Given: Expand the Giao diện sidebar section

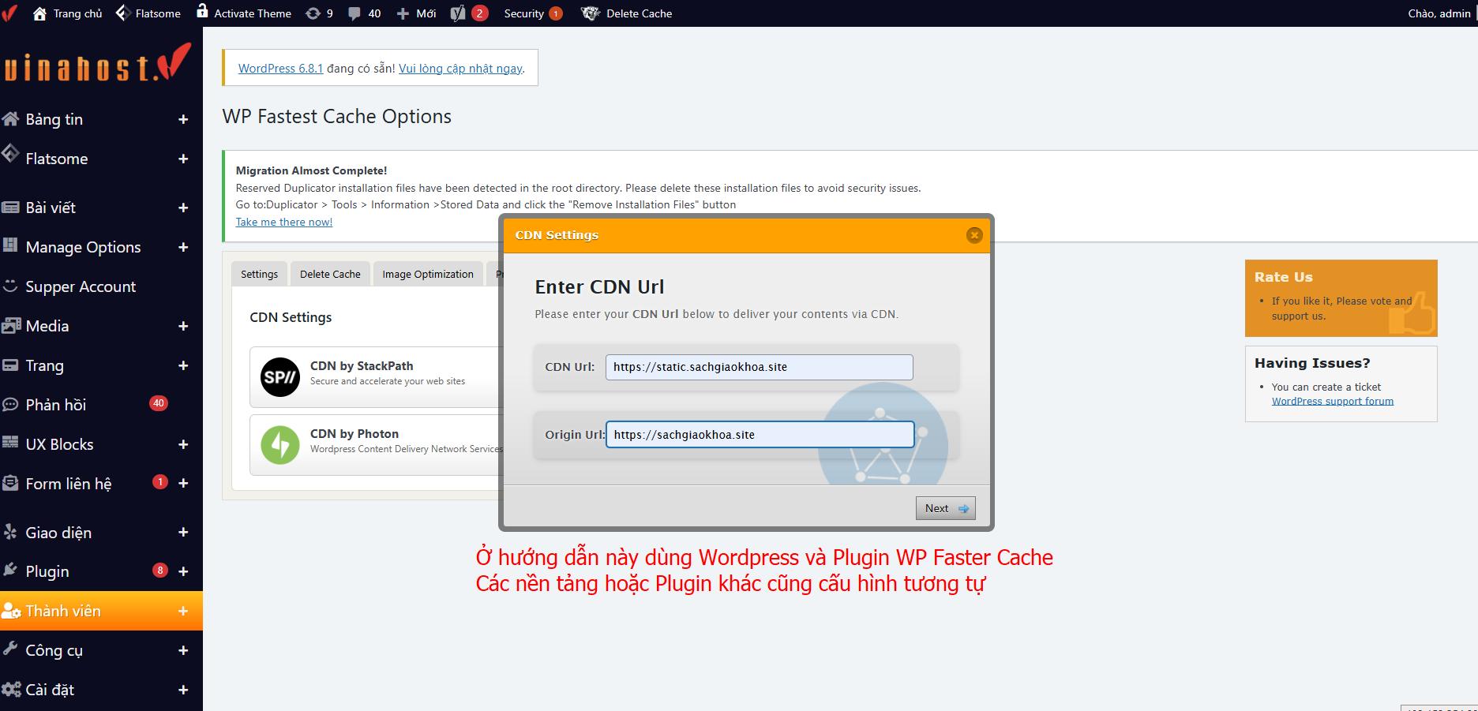Looking at the screenshot, I should pos(183,533).
